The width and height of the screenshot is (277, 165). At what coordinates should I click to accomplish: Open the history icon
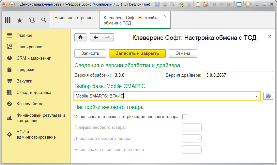pos(32,20)
